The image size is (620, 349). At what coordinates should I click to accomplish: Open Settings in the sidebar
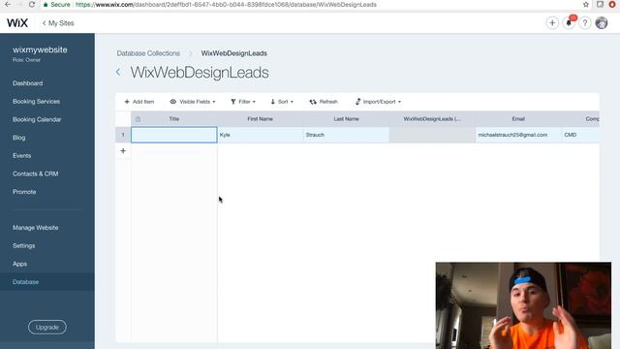[x=23, y=245]
